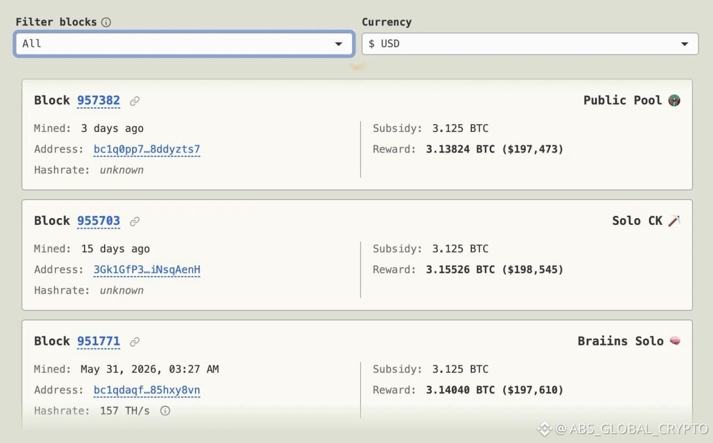
Task: Click reward 3.13824 BTC ($197,473)
Action: pyautogui.click(x=495, y=149)
